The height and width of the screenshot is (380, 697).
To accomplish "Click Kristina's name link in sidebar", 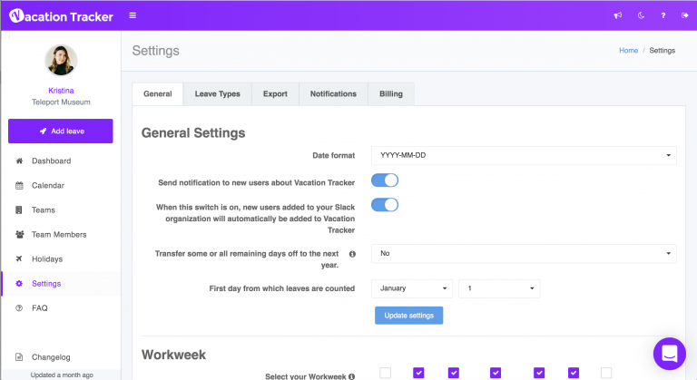I will [x=61, y=90].
